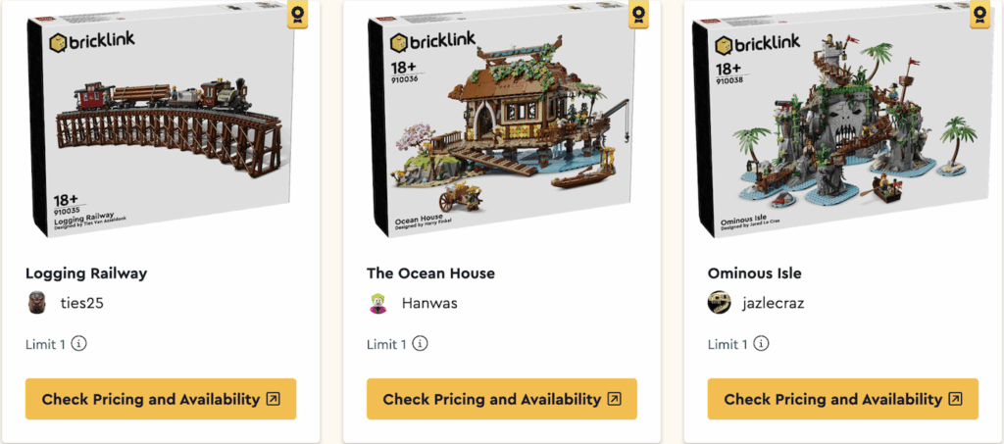This screenshot has height=444, width=1004.
Task: Visit designer ties25 profile name
Action: coord(82,303)
